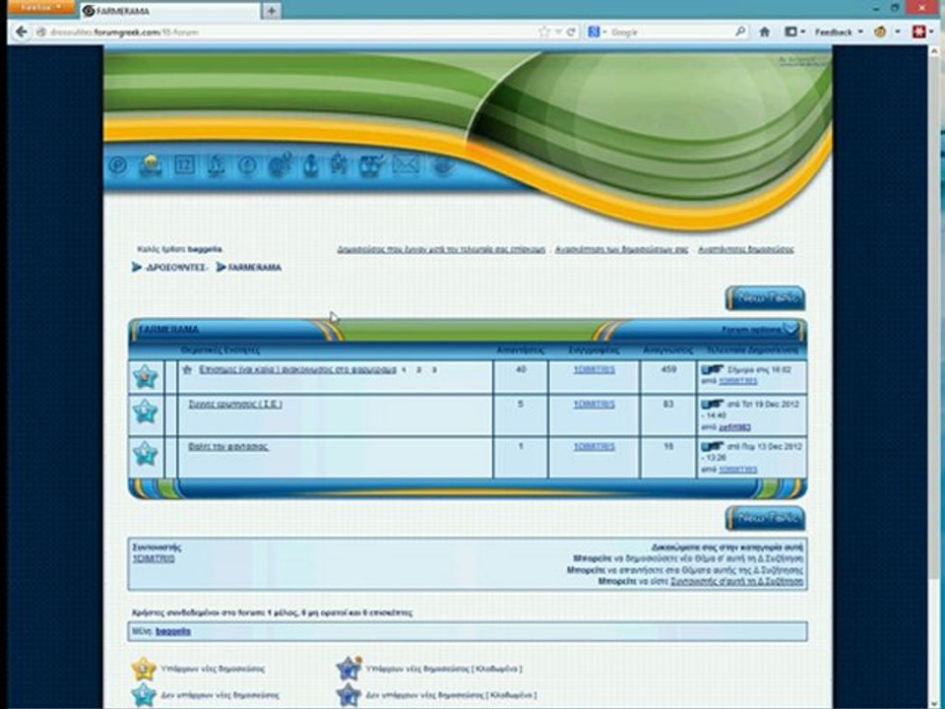Click the calendar "12" navigation icon
The width and height of the screenshot is (945, 709).
(x=184, y=164)
